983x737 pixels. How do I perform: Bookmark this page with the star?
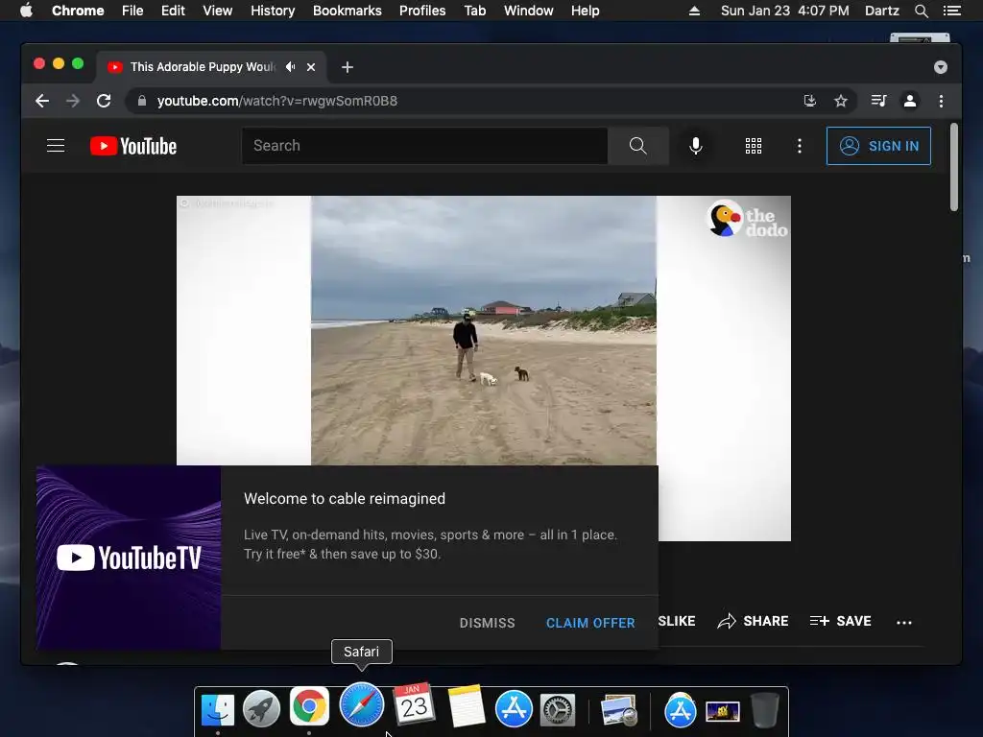(841, 101)
